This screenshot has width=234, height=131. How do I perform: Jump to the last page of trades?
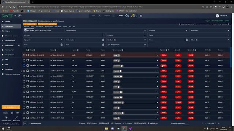(x=219, y=123)
